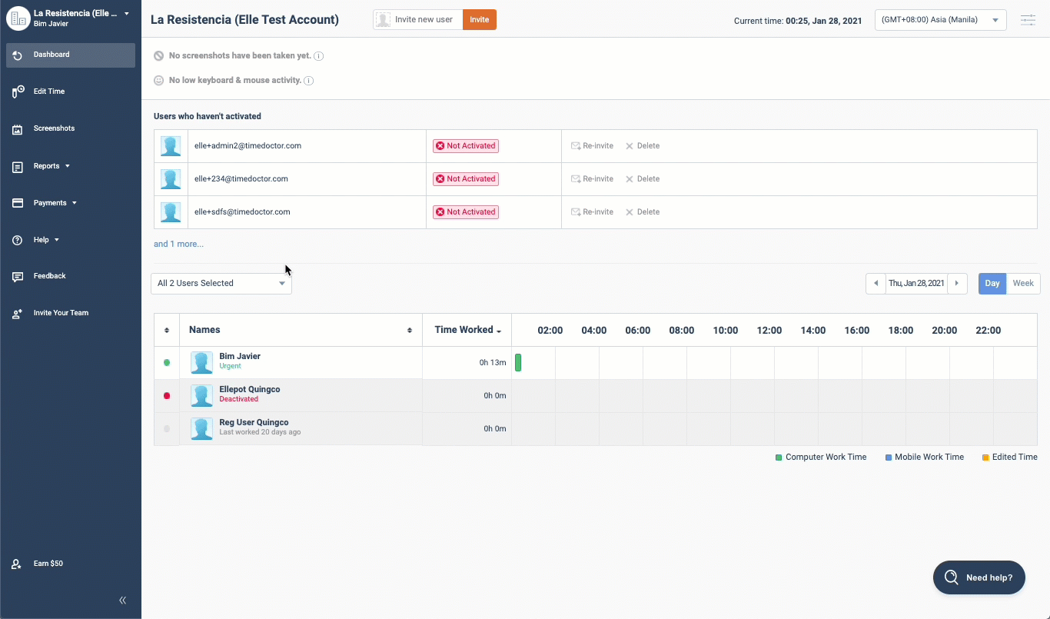Open the All 2 Users Selected dropdown
The width and height of the screenshot is (1050, 619).
221,284
